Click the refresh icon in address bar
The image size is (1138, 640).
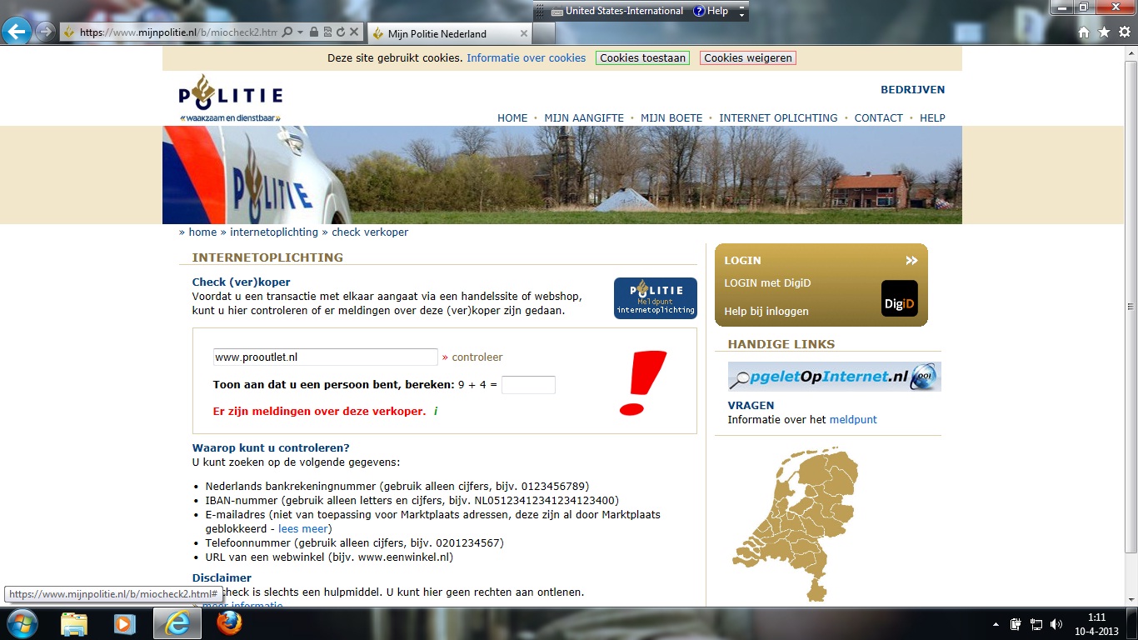click(x=340, y=32)
